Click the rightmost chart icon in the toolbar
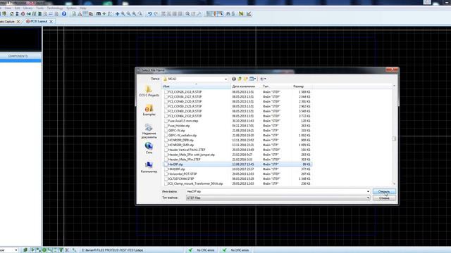Image resolution: width=451 pixels, height=253 pixels. (249, 14)
